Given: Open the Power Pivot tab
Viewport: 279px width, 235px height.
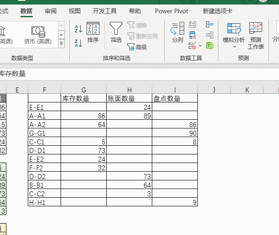Looking at the screenshot, I should [171, 11].
